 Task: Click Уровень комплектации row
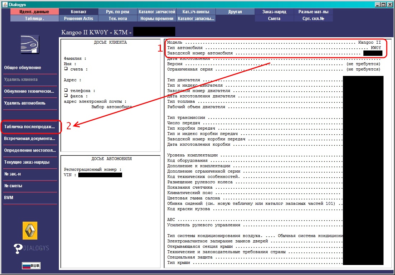click(255, 155)
